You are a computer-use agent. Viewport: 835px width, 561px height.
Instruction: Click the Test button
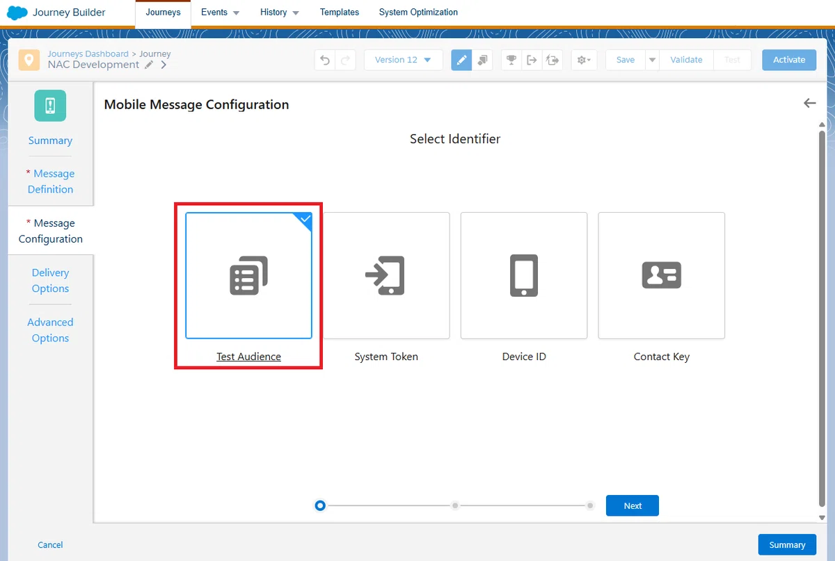[732, 60]
